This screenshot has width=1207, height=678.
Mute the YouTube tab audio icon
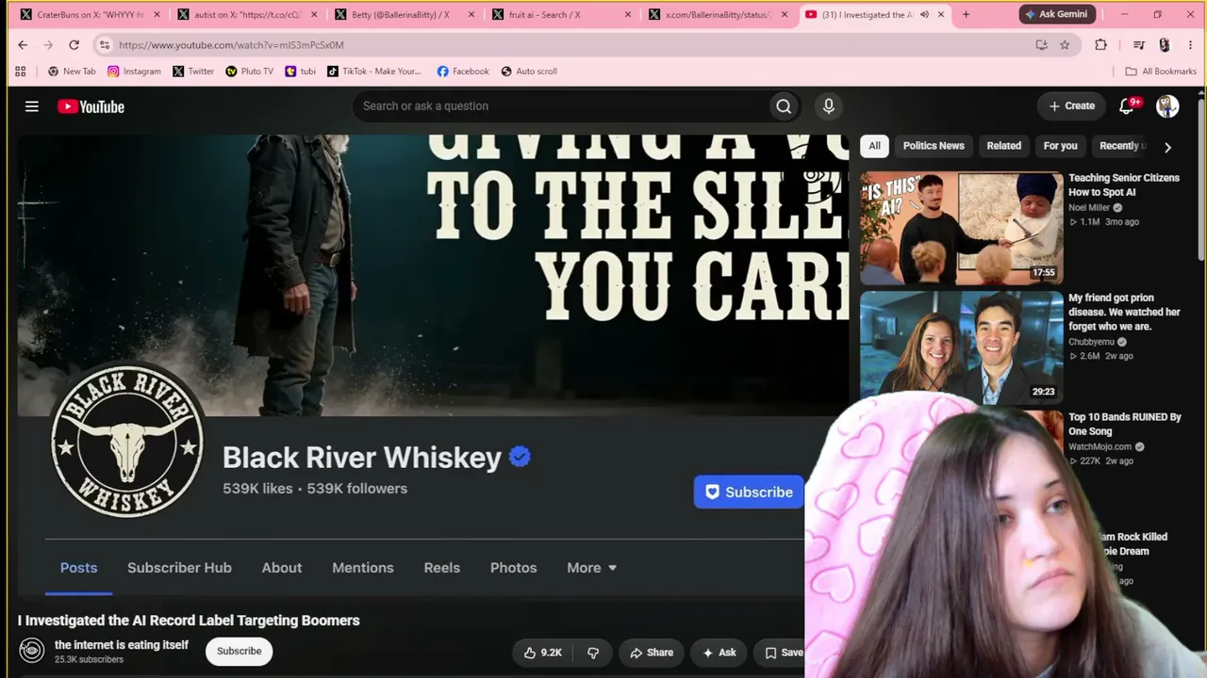pyautogui.click(x=924, y=14)
